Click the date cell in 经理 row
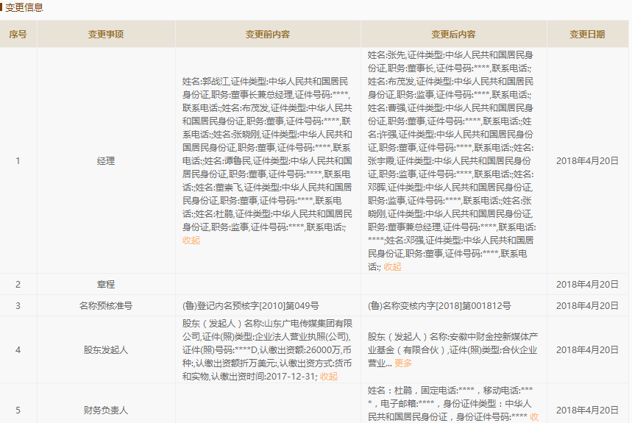Viewport: 632px width, 423px height. point(587,160)
